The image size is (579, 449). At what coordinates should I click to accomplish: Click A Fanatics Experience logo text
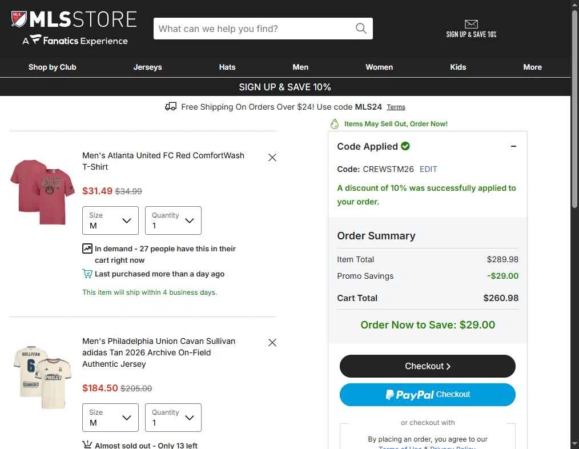tap(75, 41)
